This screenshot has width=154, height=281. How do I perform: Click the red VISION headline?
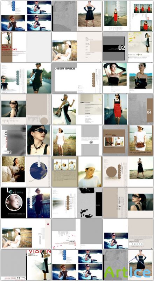(39, 251)
